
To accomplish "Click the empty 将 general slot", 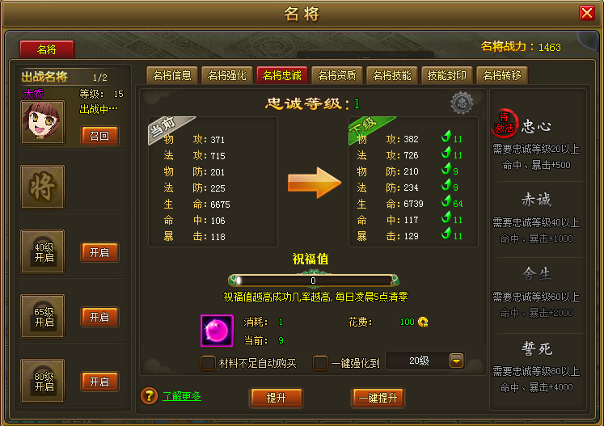I will point(43,188).
